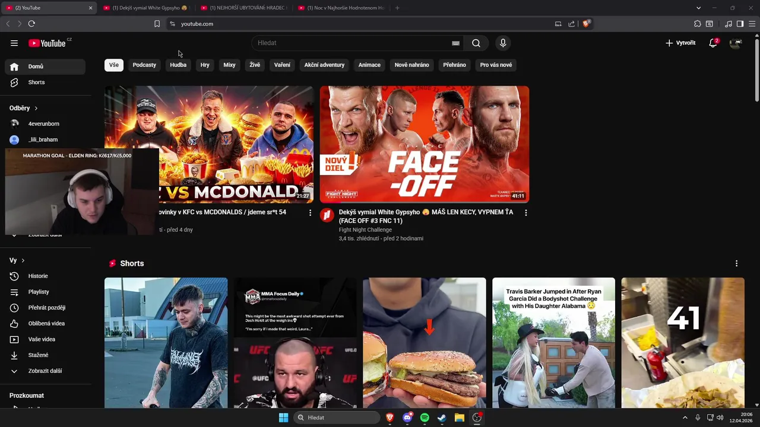Select the Pro vás nové chip
760x427 pixels.
pyautogui.click(x=496, y=65)
